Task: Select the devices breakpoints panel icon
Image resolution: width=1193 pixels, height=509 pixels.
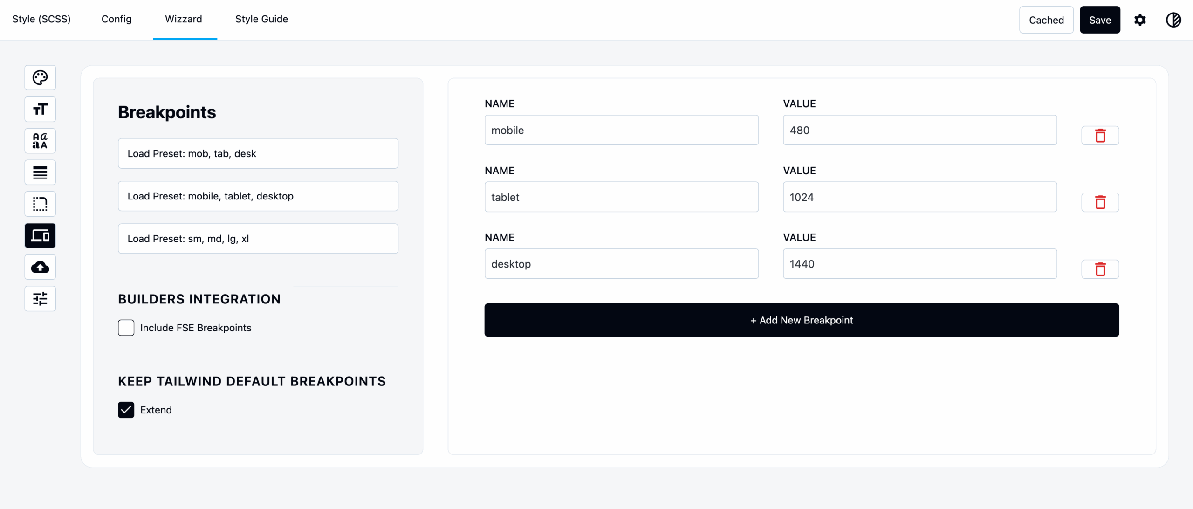Action: tap(40, 235)
